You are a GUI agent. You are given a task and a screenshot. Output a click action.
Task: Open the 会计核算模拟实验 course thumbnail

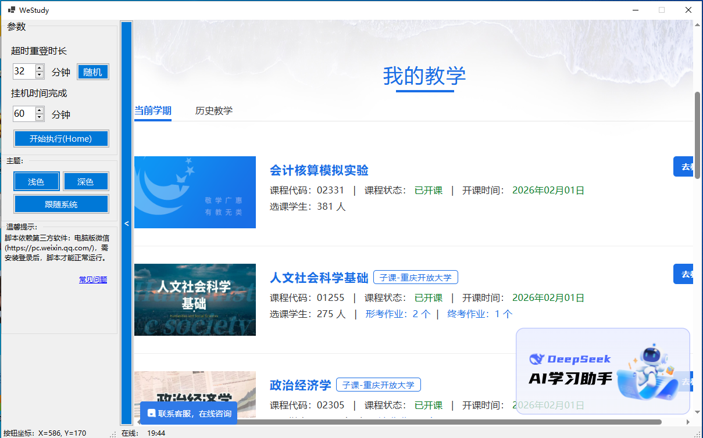(x=195, y=192)
